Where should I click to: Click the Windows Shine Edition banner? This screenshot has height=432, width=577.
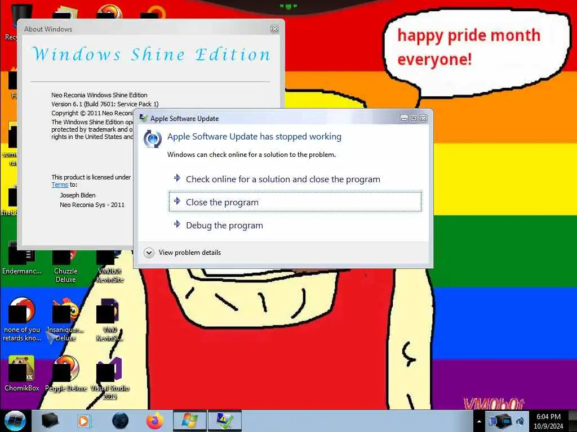tap(151, 55)
